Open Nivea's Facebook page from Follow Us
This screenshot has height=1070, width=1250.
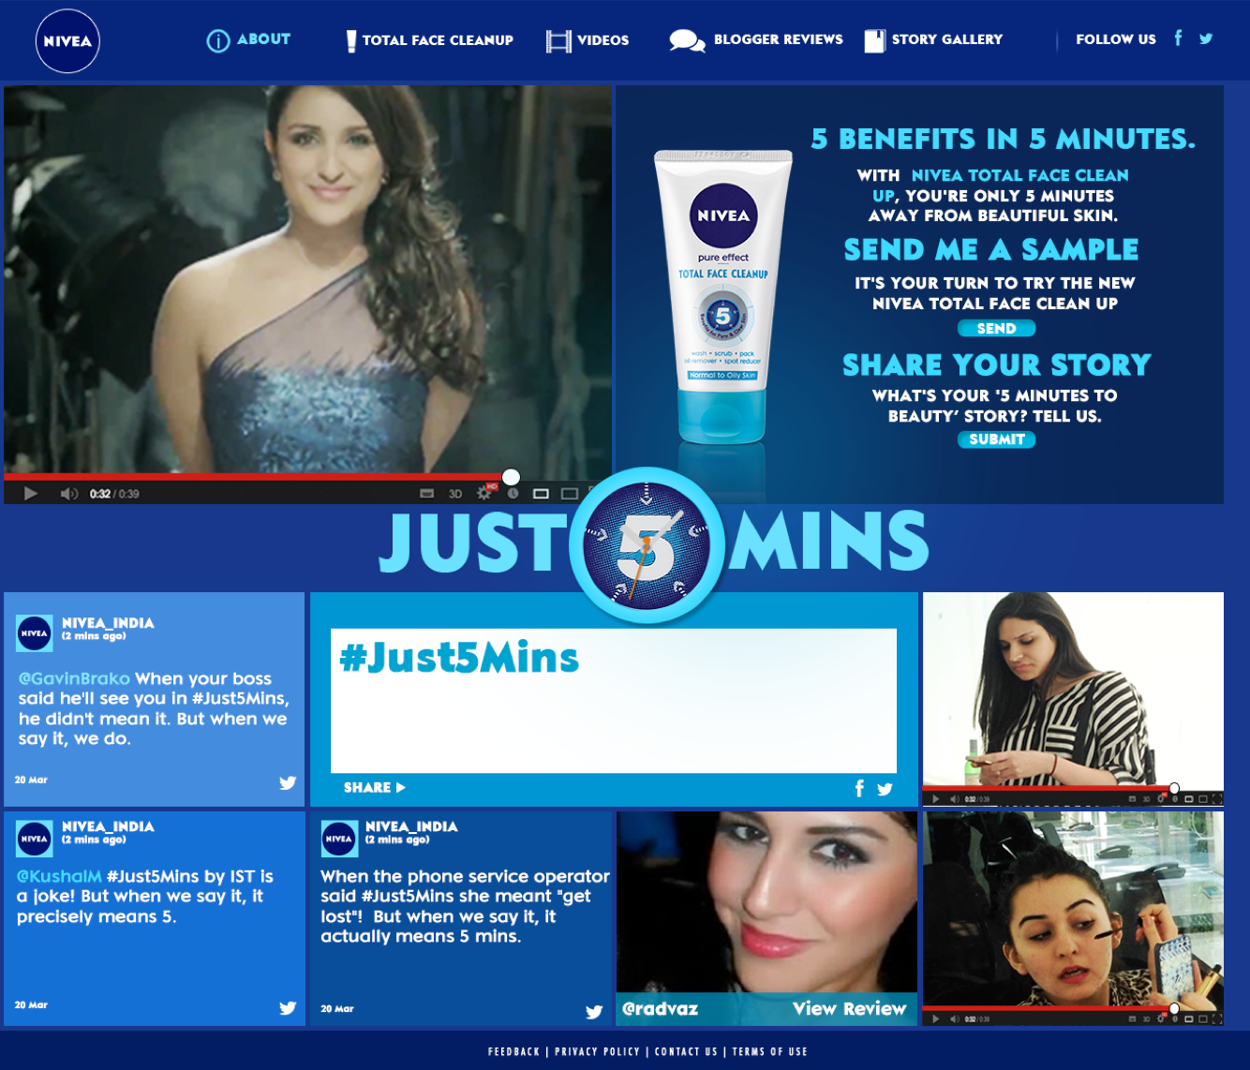1178,38
